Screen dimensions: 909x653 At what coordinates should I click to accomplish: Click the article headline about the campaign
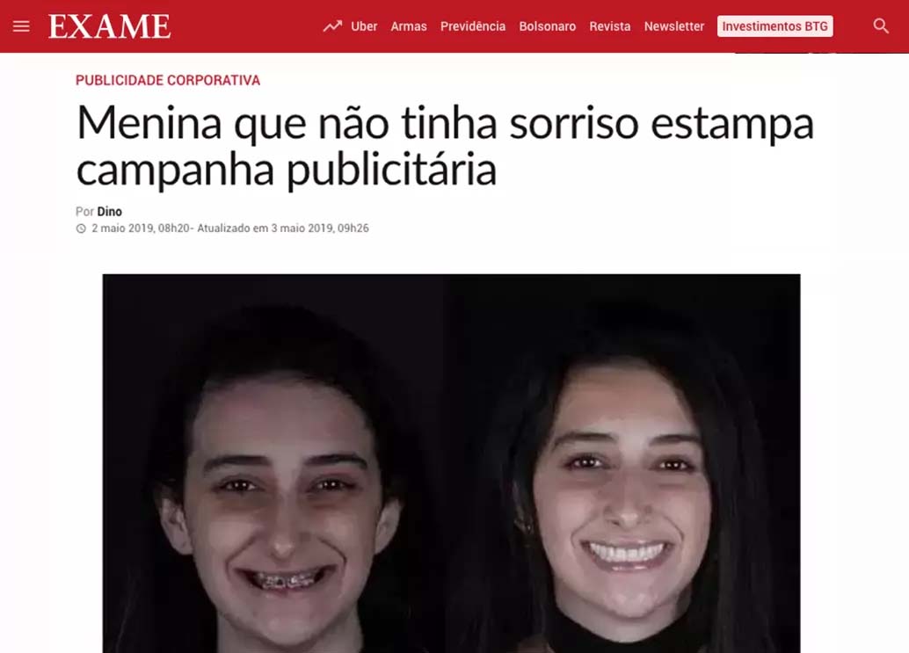[x=445, y=146]
